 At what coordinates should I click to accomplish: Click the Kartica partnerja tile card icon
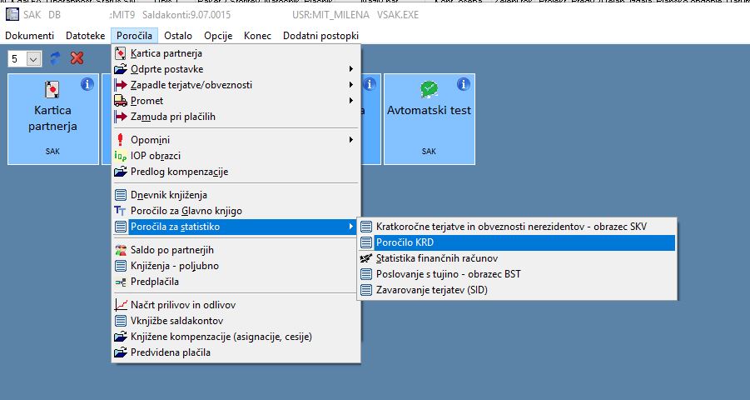[52, 89]
